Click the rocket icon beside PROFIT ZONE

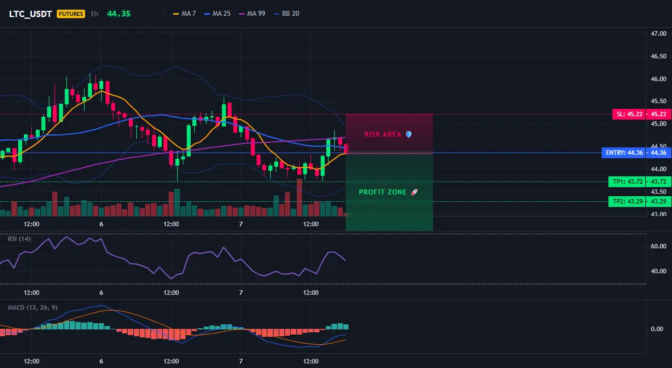[414, 192]
